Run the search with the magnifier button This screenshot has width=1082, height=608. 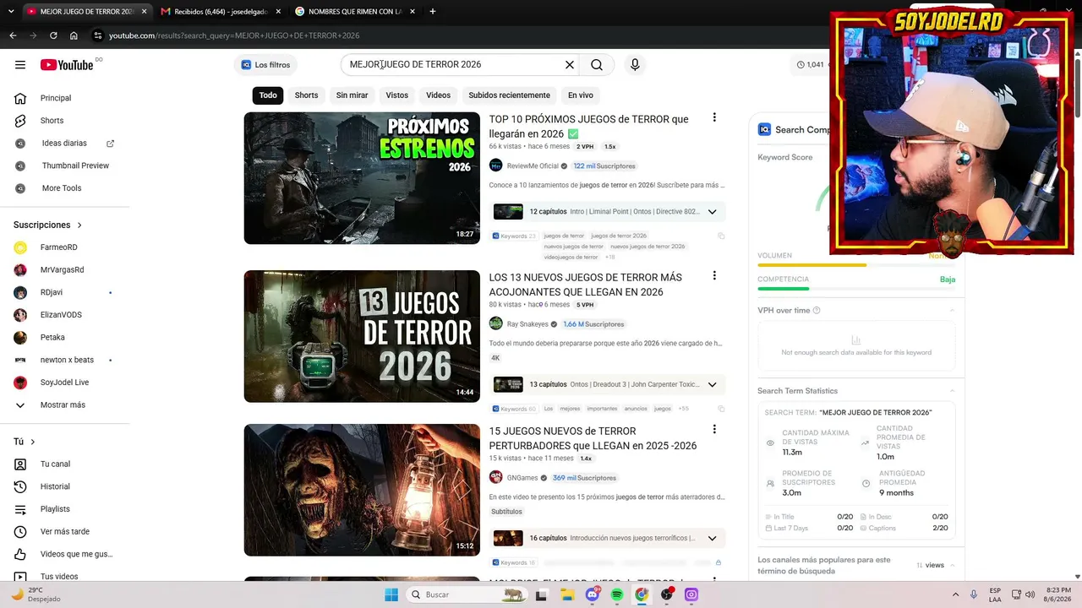pyautogui.click(x=597, y=65)
